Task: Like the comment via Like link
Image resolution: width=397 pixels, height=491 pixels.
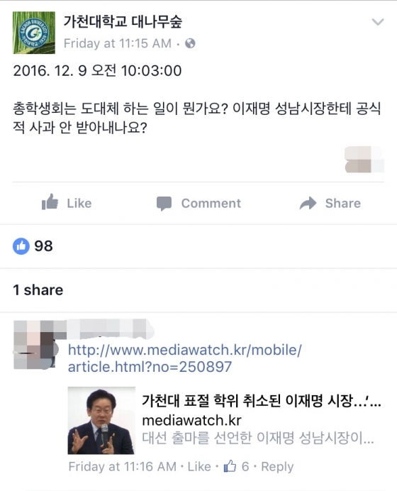Action: point(199,467)
